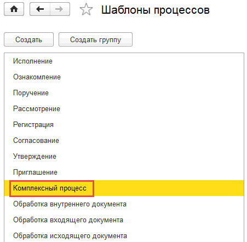Pick the Согласование process template

[x=124, y=141]
